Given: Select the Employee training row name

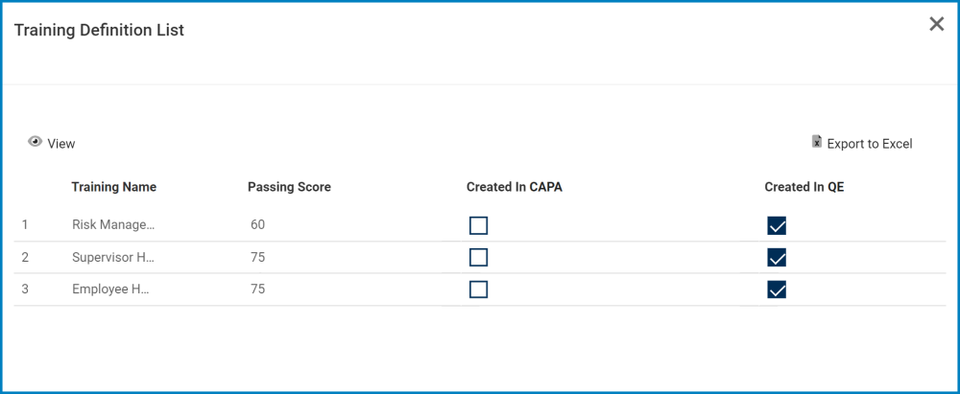Looking at the screenshot, I should (x=113, y=290).
